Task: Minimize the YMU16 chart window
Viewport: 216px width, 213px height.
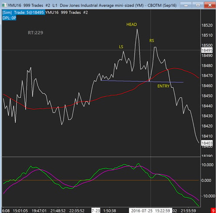Action: 186,5
